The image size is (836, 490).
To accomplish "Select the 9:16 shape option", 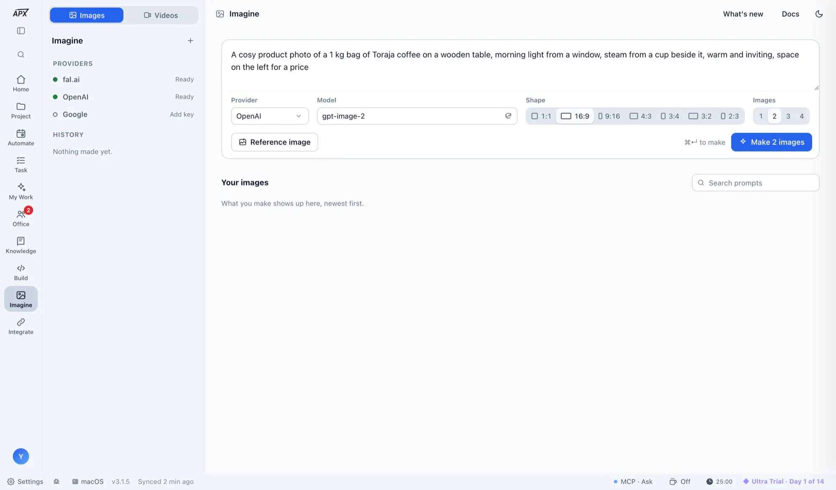I will click(x=609, y=116).
